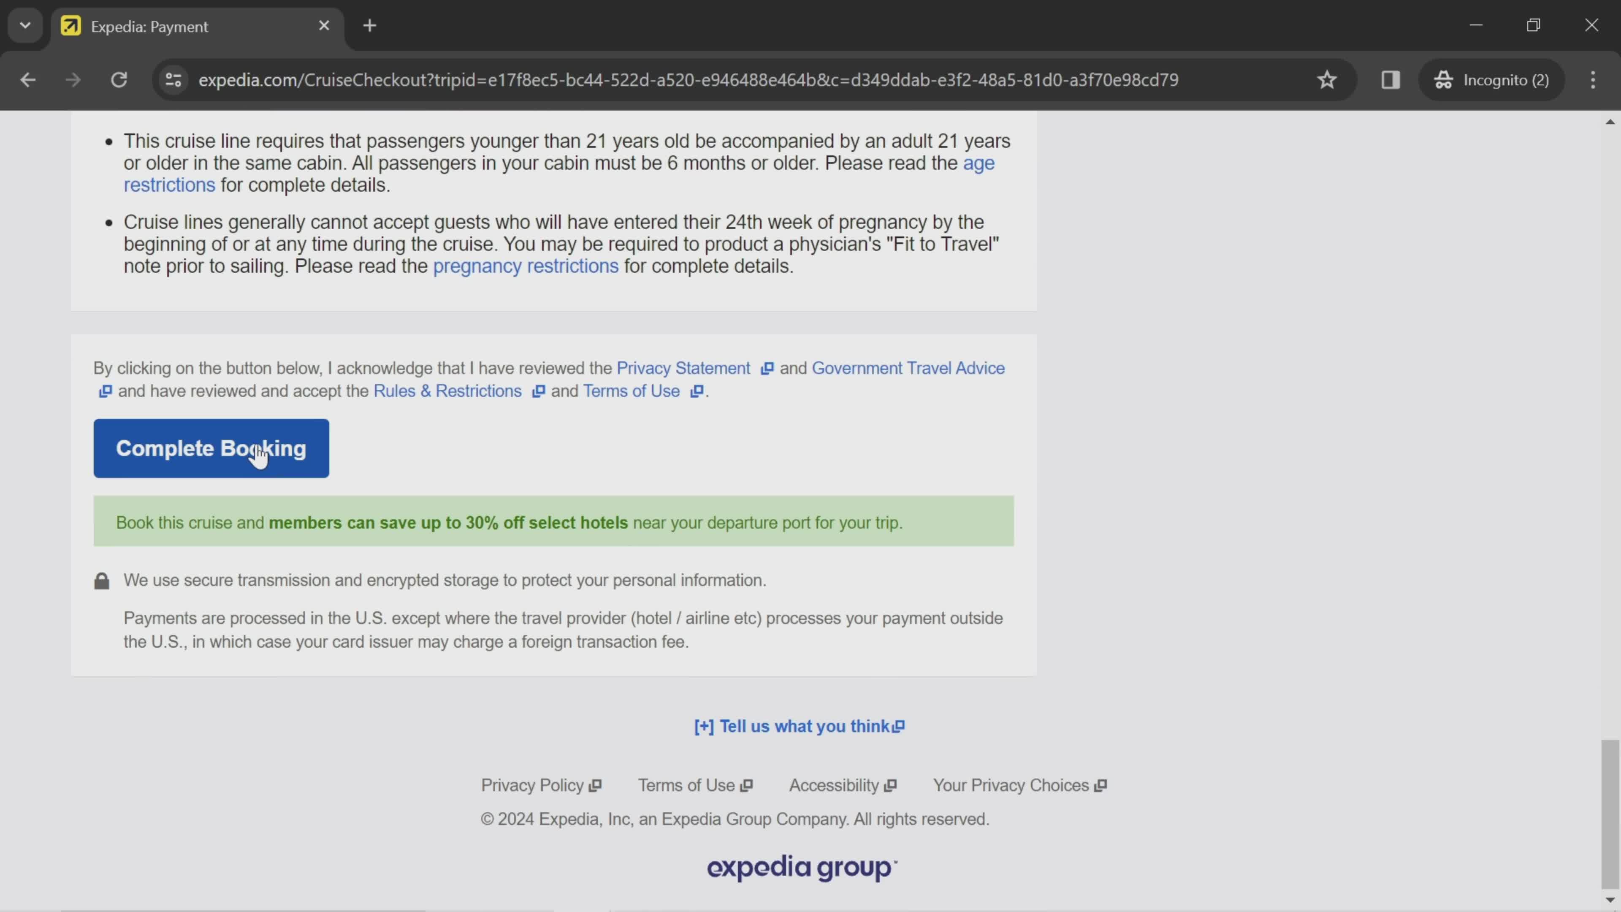This screenshot has width=1621, height=912.
Task: Click the Expedia bookmark star icon
Action: [x=1327, y=79]
